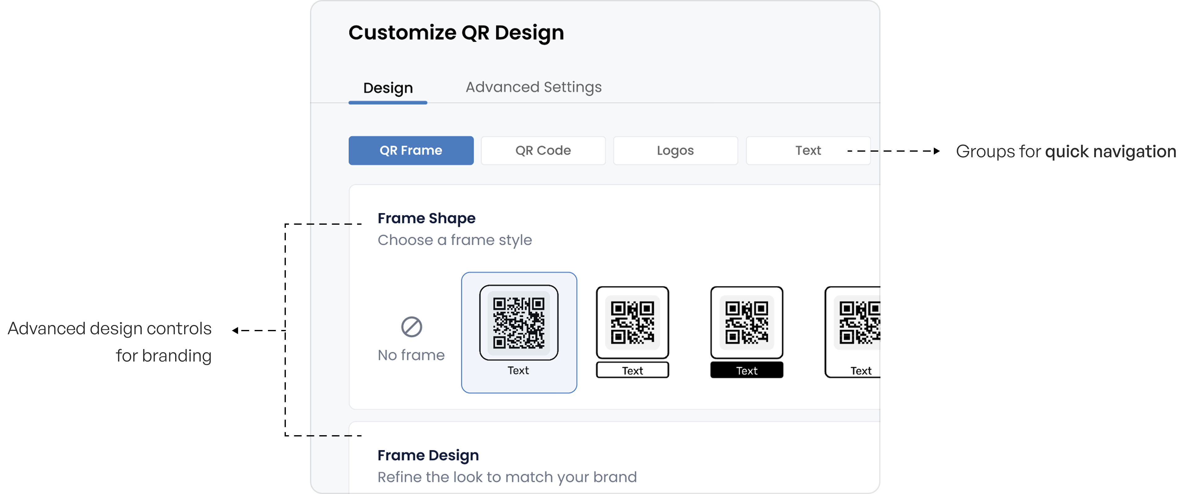Image resolution: width=1188 pixels, height=494 pixels.
Task: Click the Frame Design heading
Action: [x=428, y=455]
